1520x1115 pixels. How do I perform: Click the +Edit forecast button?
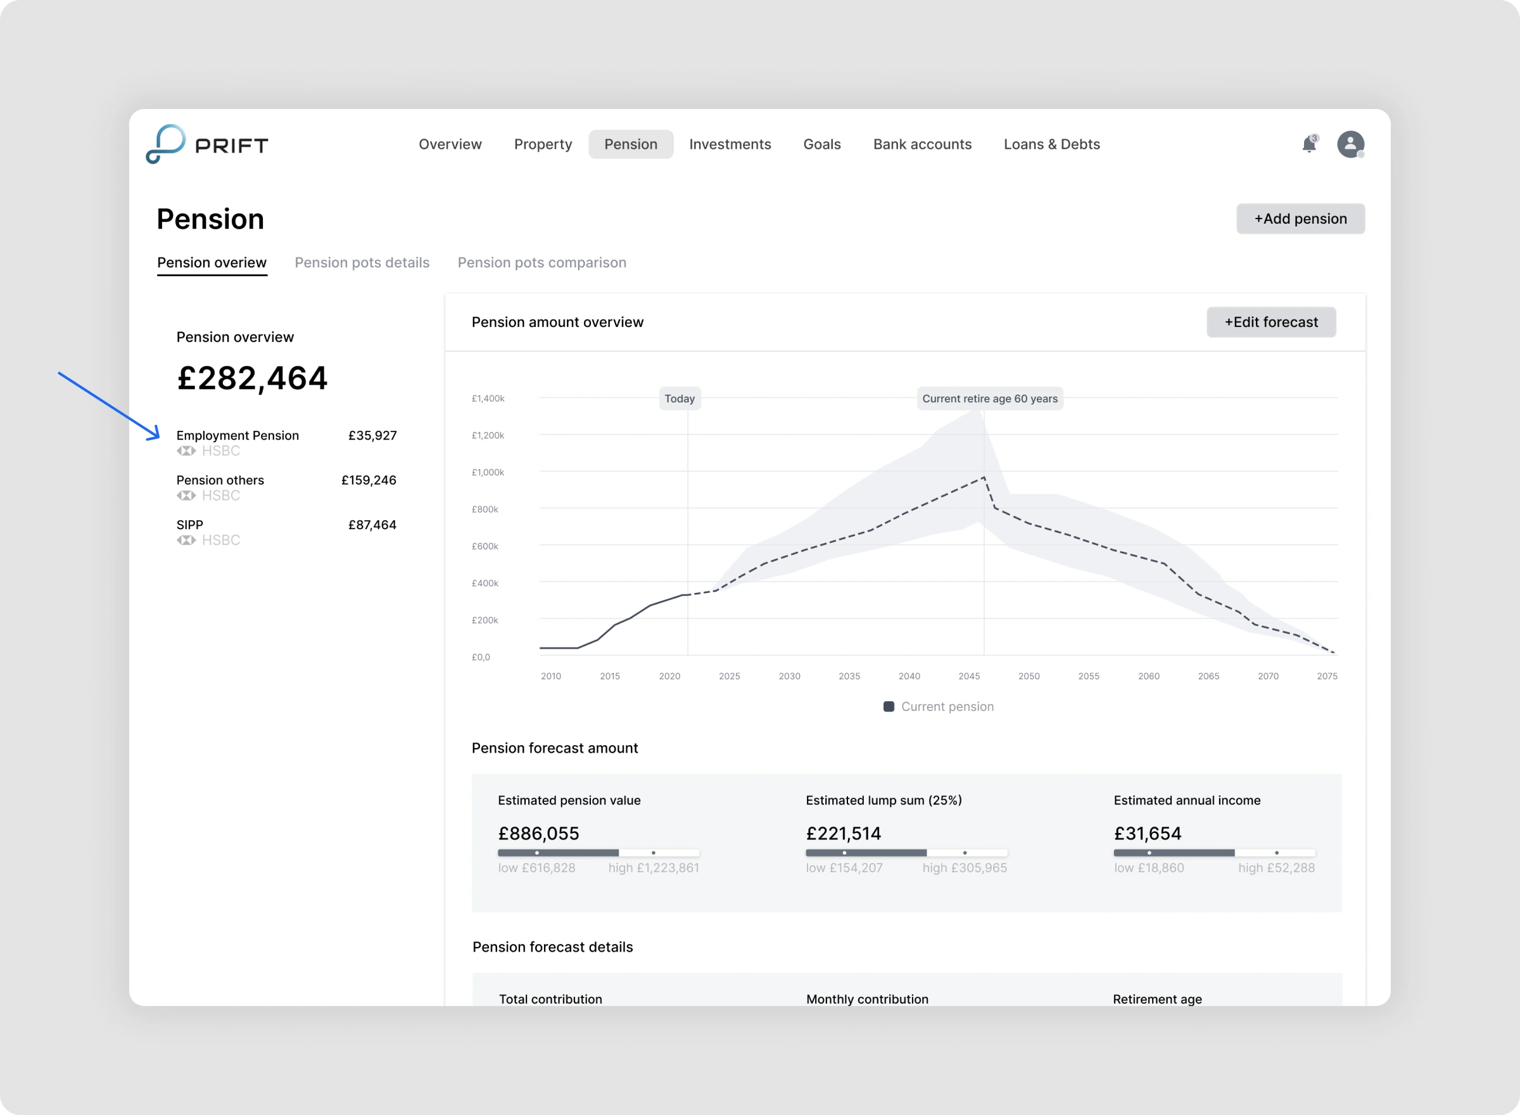pos(1270,322)
